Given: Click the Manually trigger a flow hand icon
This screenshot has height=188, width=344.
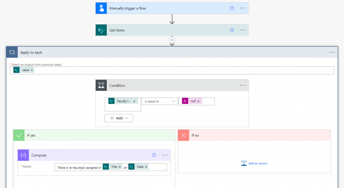Looking at the screenshot, I should pos(101,8).
